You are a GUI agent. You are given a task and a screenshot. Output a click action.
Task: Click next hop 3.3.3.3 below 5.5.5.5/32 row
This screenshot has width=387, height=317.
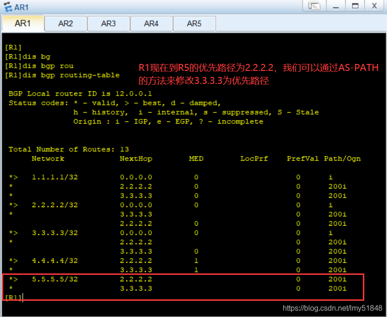click(136, 288)
